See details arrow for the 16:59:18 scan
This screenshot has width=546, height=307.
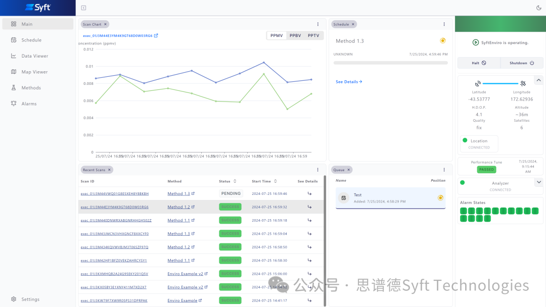(309, 220)
